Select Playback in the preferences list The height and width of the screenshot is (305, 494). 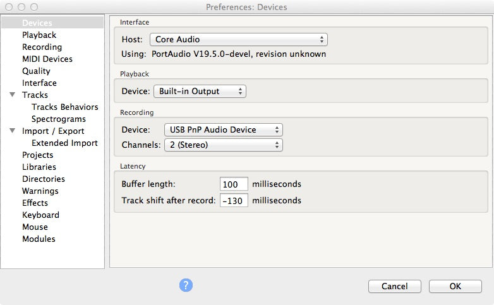(39, 35)
